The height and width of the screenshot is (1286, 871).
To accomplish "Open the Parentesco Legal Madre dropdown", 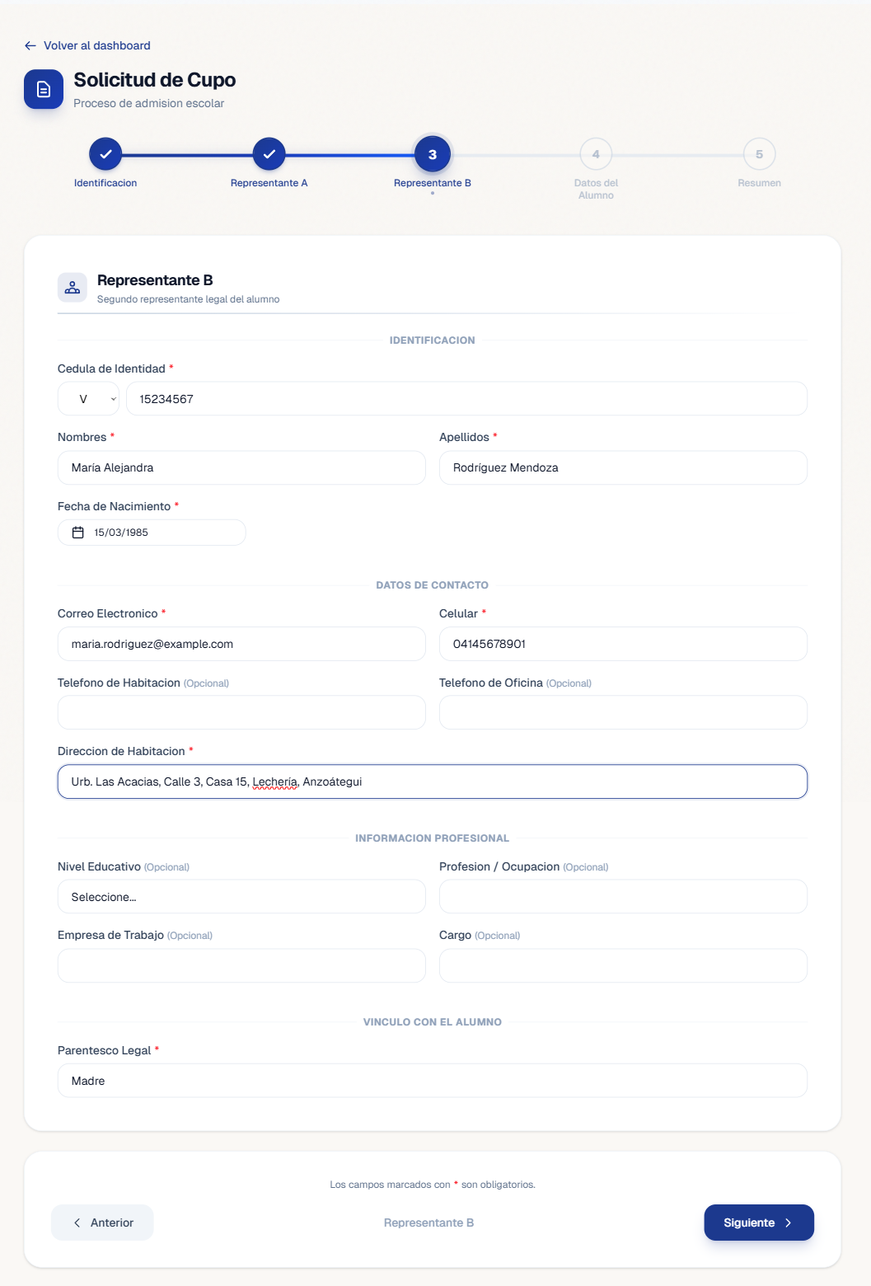I will [x=433, y=1081].
